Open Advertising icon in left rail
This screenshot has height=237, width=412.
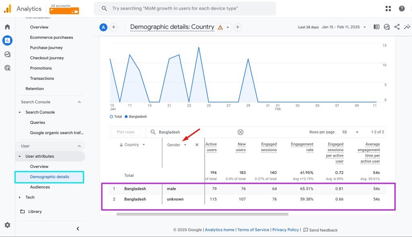[7, 68]
